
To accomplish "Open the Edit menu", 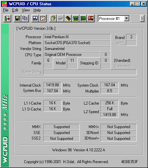I will (x=15, y=10).
